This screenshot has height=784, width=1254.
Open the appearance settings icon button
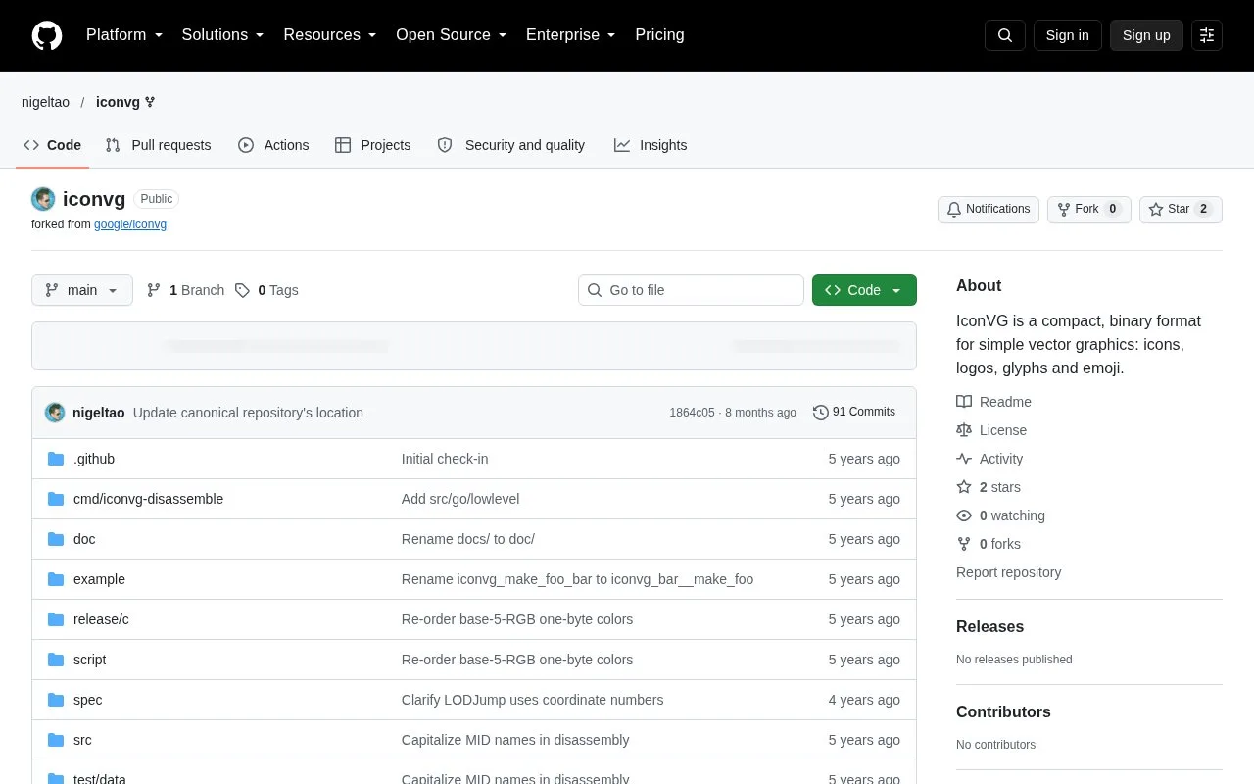(1207, 35)
